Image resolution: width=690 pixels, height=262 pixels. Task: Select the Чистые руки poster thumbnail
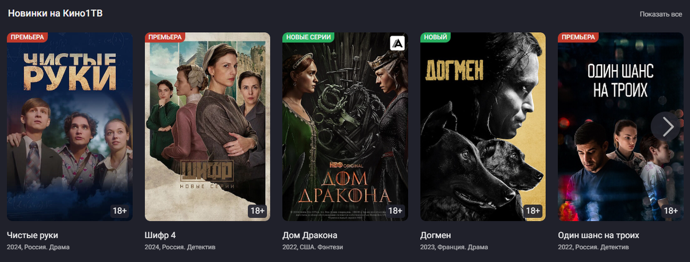[x=70, y=126]
